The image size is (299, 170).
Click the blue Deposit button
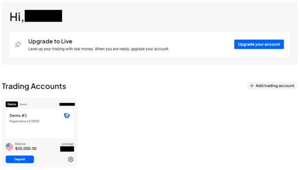[20, 159]
